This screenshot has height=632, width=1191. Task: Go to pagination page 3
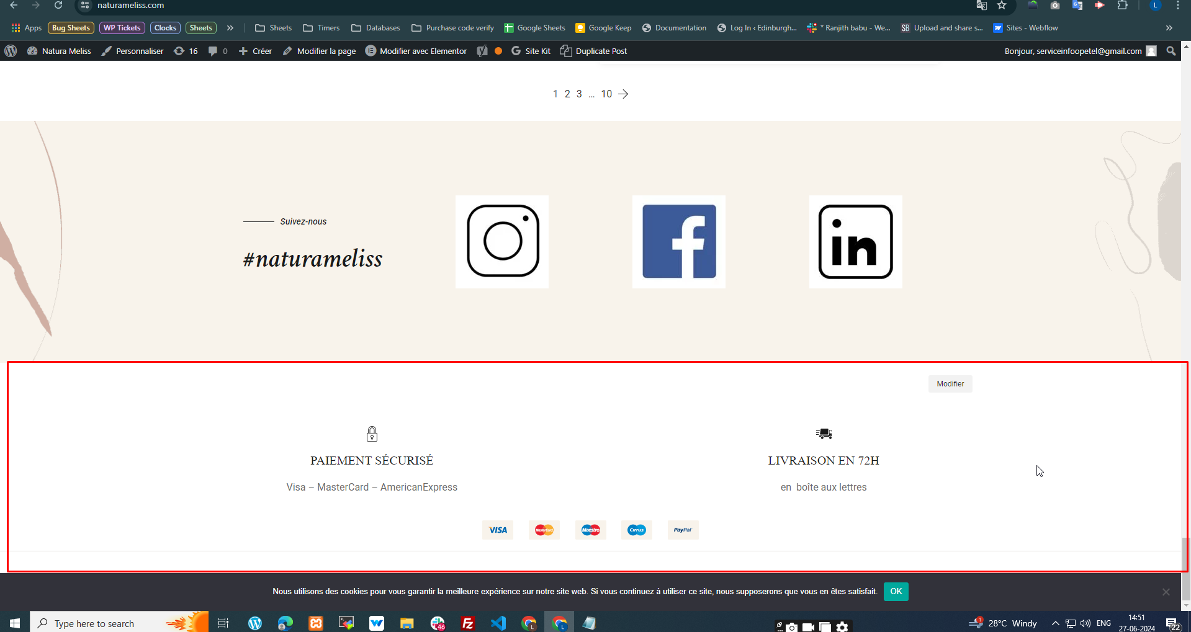[x=579, y=94]
